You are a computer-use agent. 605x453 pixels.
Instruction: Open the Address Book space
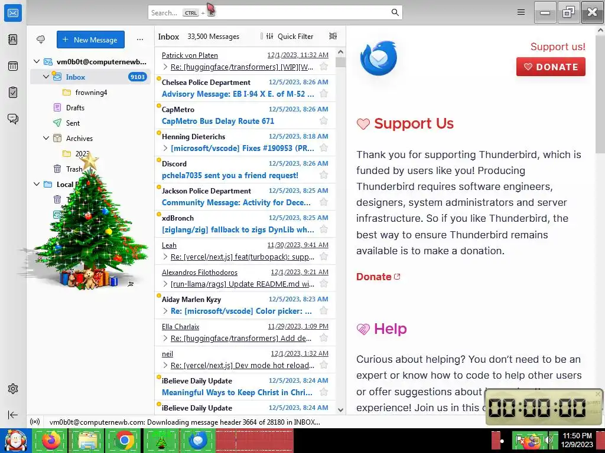click(13, 40)
